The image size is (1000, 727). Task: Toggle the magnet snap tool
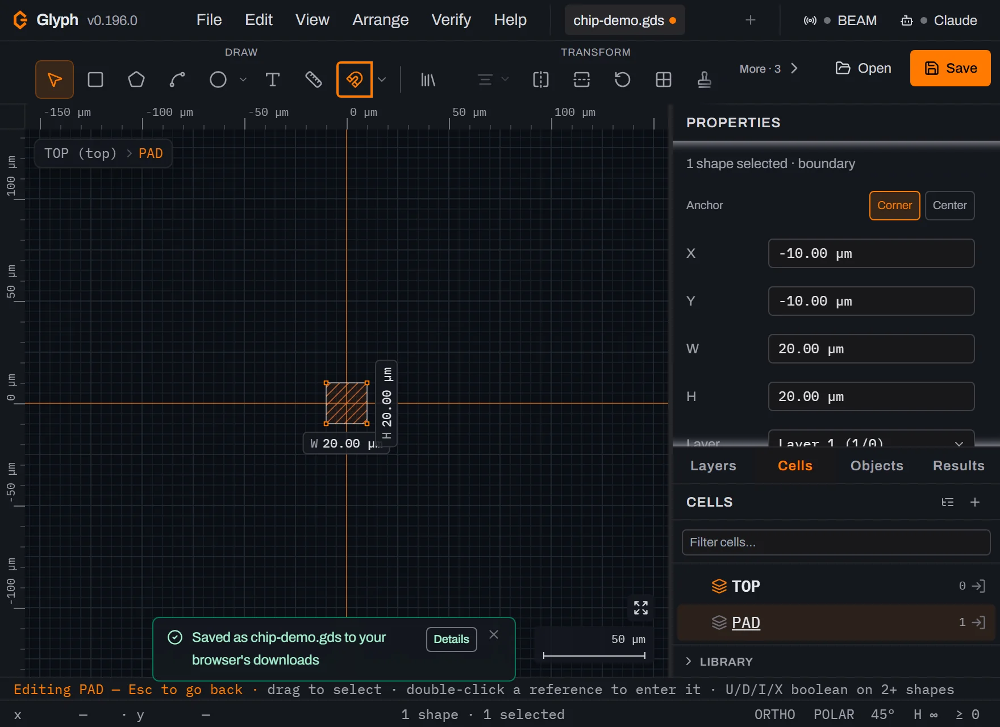(355, 80)
